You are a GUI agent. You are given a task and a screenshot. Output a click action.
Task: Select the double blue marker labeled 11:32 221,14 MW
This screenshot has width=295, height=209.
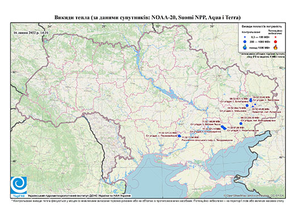click(224, 128)
